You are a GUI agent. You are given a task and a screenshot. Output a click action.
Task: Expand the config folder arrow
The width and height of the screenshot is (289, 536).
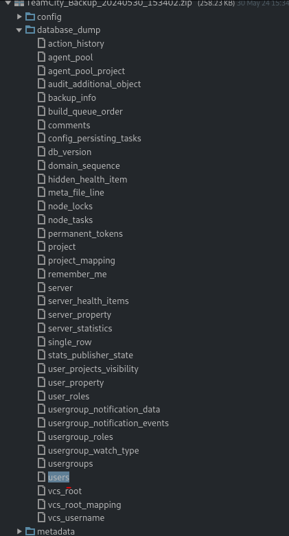(19, 16)
